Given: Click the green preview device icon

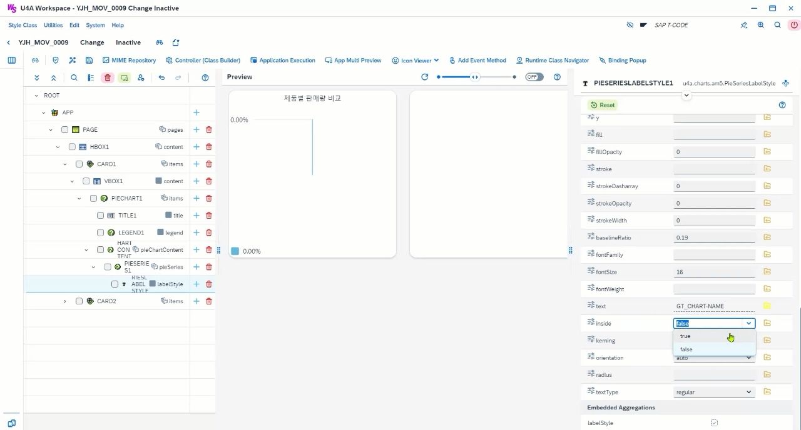Looking at the screenshot, I should click(124, 77).
